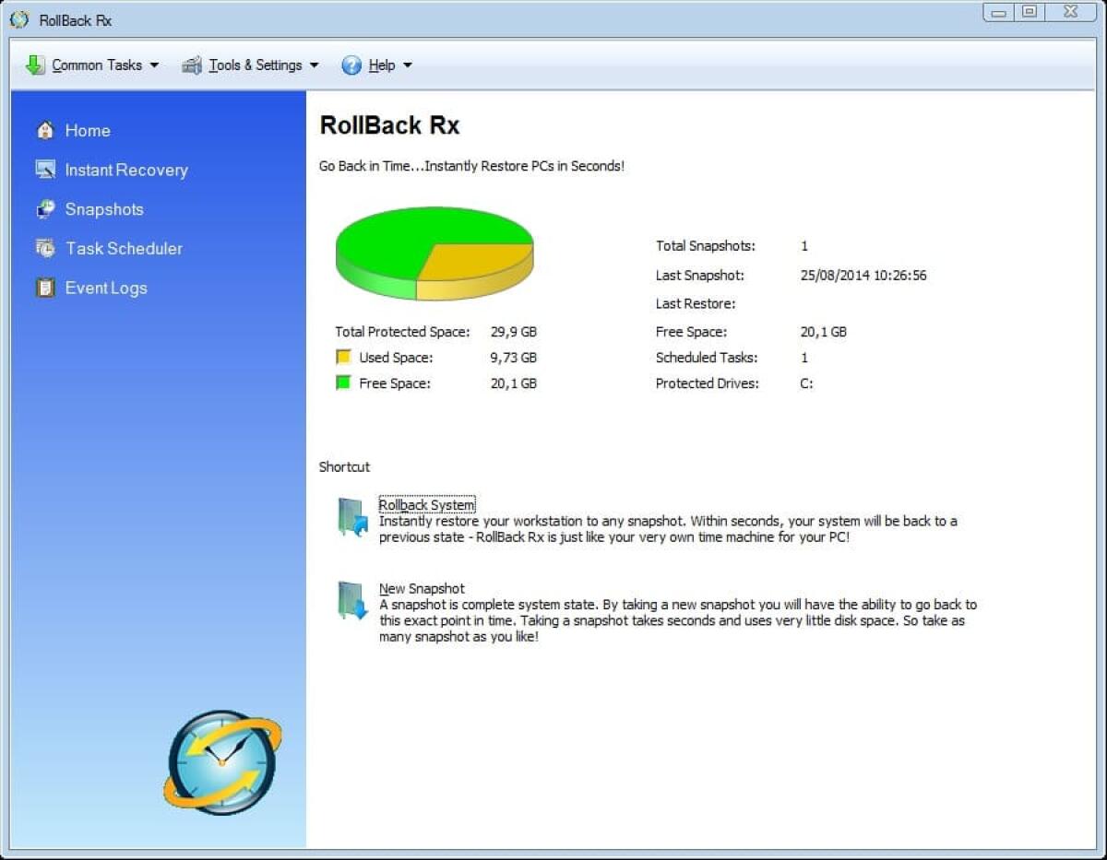1107x860 pixels.
Task: Click the RollBack Rx clock logo
Action: click(220, 761)
